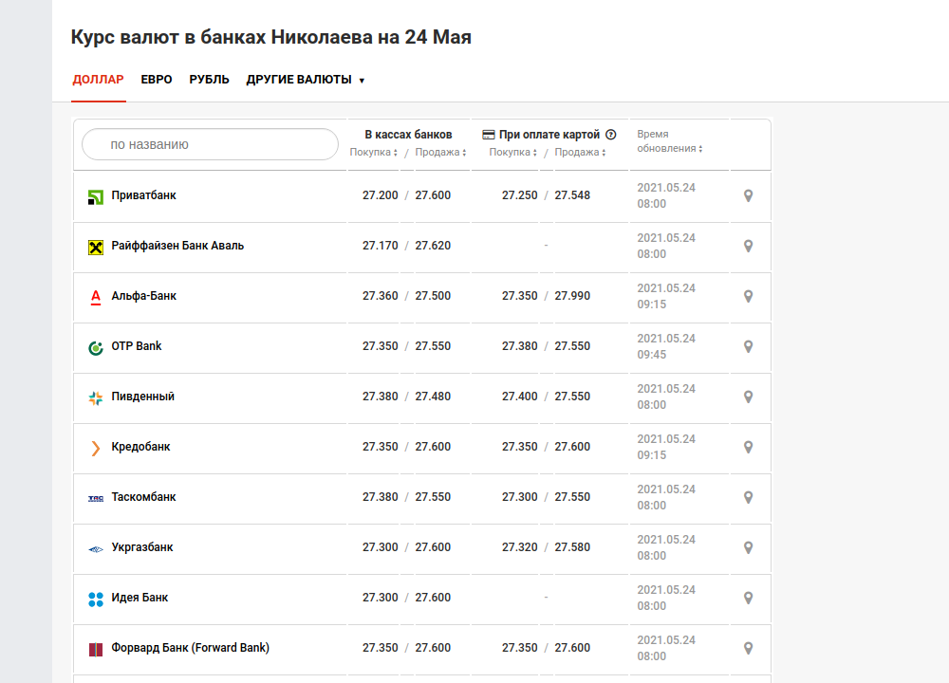
Task: Sort by card payment Продажа rate
Action: (x=581, y=152)
